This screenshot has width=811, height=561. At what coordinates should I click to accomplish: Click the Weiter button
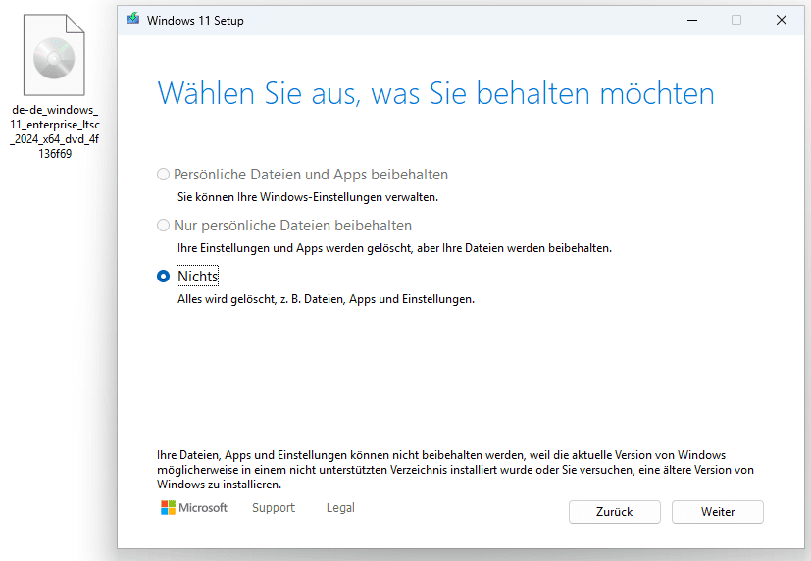click(x=718, y=512)
